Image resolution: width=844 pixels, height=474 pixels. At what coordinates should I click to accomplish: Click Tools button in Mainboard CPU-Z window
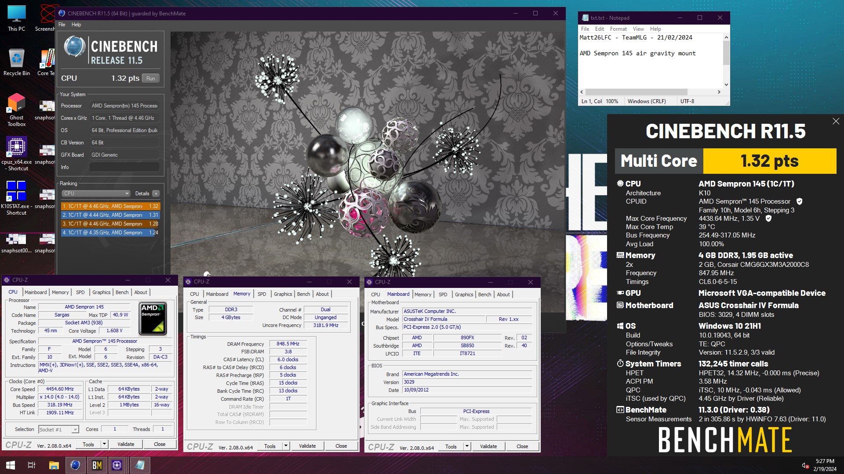click(x=451, y=446)
